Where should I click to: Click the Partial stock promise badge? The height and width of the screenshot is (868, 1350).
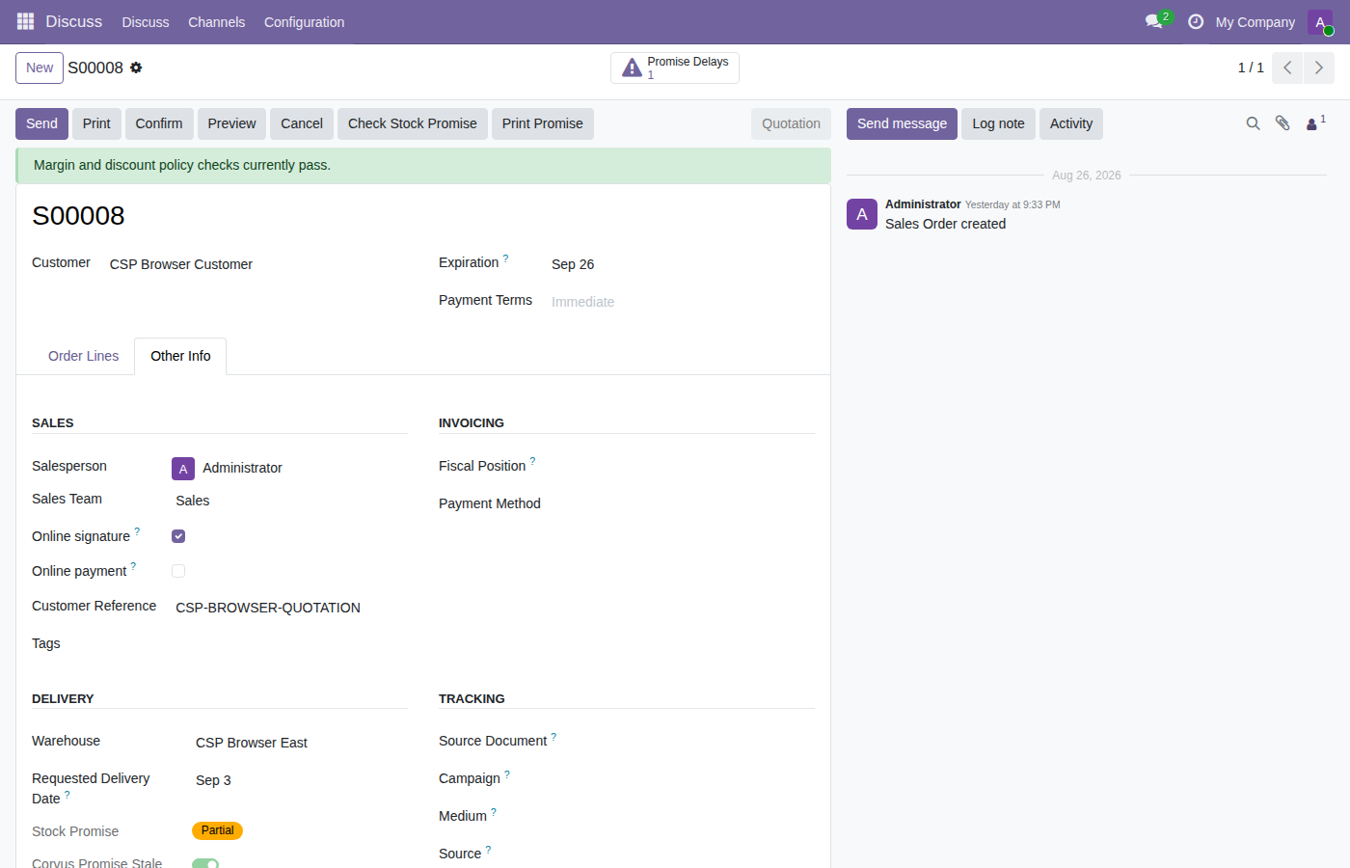217,830
